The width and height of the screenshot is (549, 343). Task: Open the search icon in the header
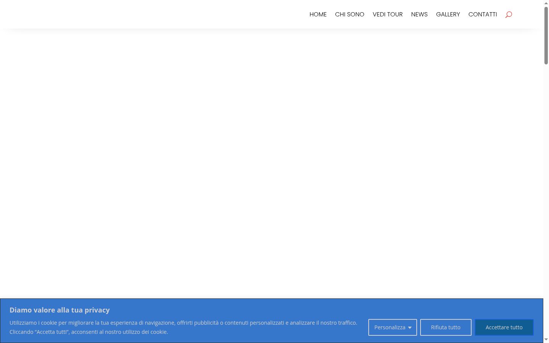click(509, 14)
